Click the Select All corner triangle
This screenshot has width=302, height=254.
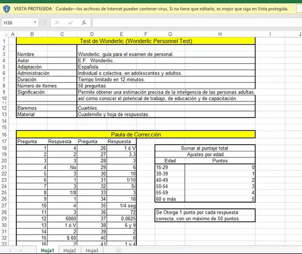pos(6,34)
